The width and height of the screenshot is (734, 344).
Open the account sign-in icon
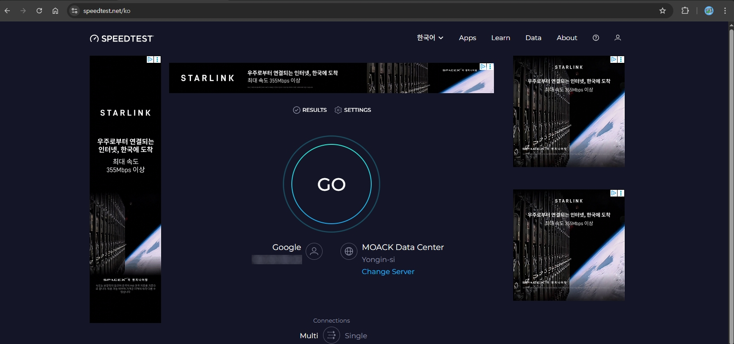[x=618, y=38]
